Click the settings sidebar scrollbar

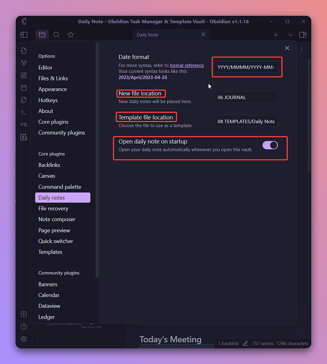tap(97, 160)
